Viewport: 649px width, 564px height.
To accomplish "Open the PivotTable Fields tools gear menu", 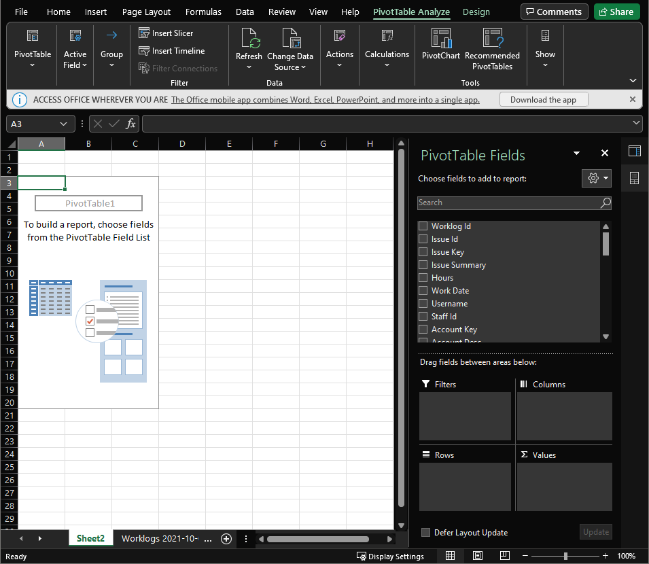I will 596,177.
